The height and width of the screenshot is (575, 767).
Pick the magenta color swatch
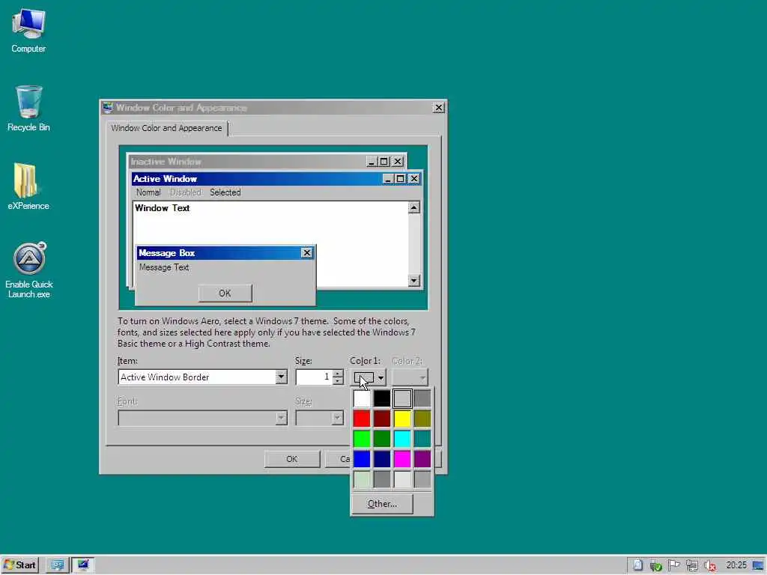tap(402, 459)
